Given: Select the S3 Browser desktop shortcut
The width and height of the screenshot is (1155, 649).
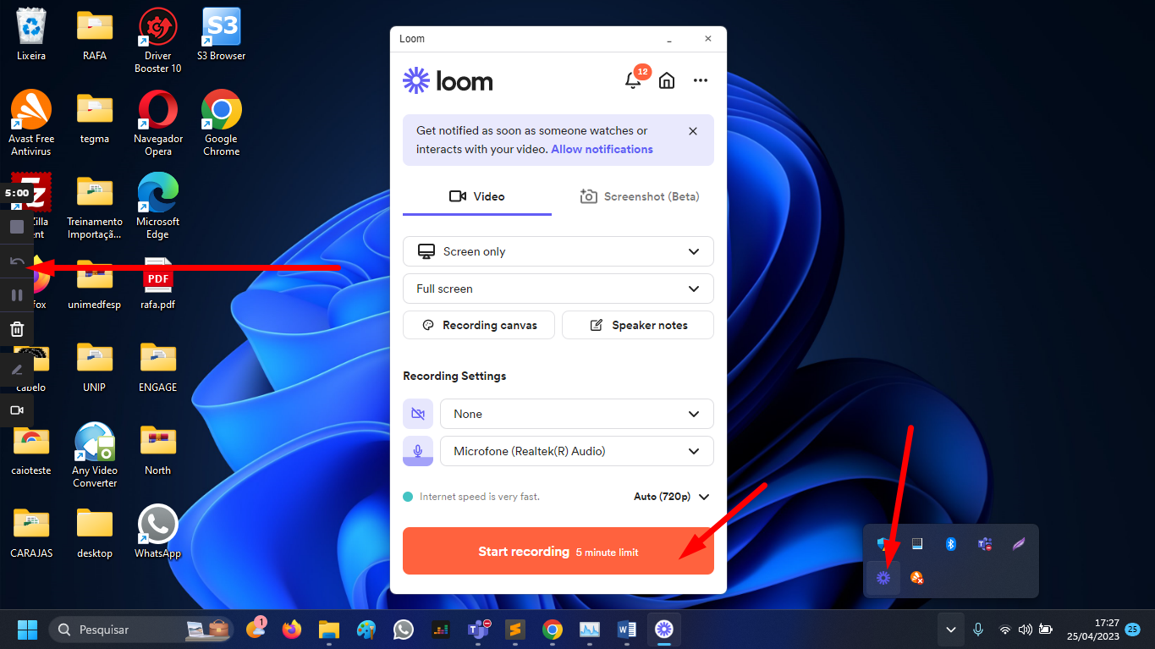Looking at the screenshot, I should point(221,36).
